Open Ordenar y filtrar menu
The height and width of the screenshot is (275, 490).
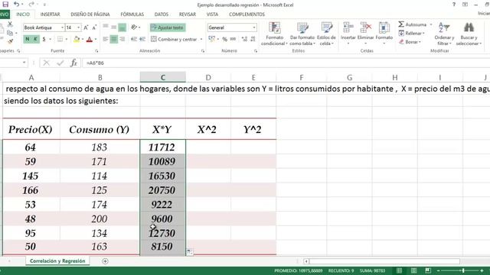(444, 34)
